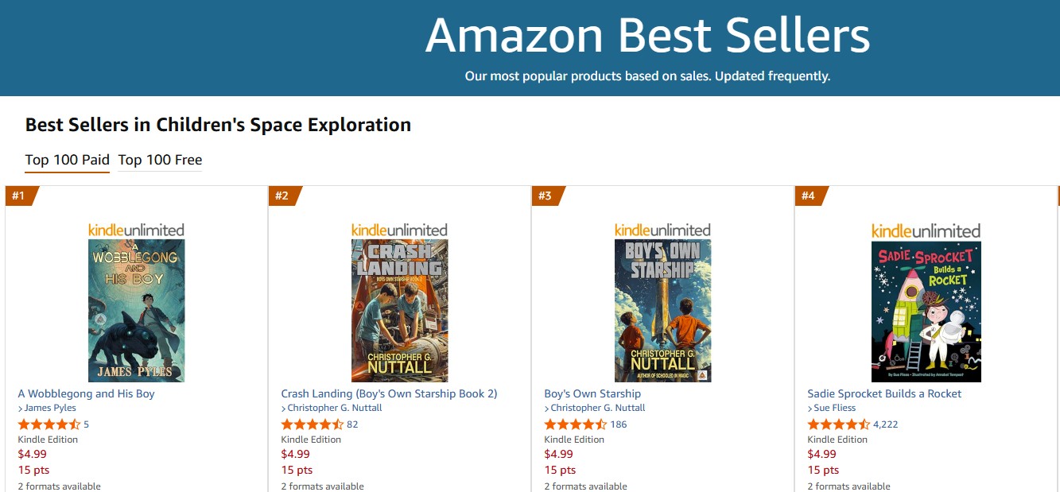Open Sadie Sprocket Builds a Rocket title
The height and width of the screenshot is (492, 1060).
[884, 393]
